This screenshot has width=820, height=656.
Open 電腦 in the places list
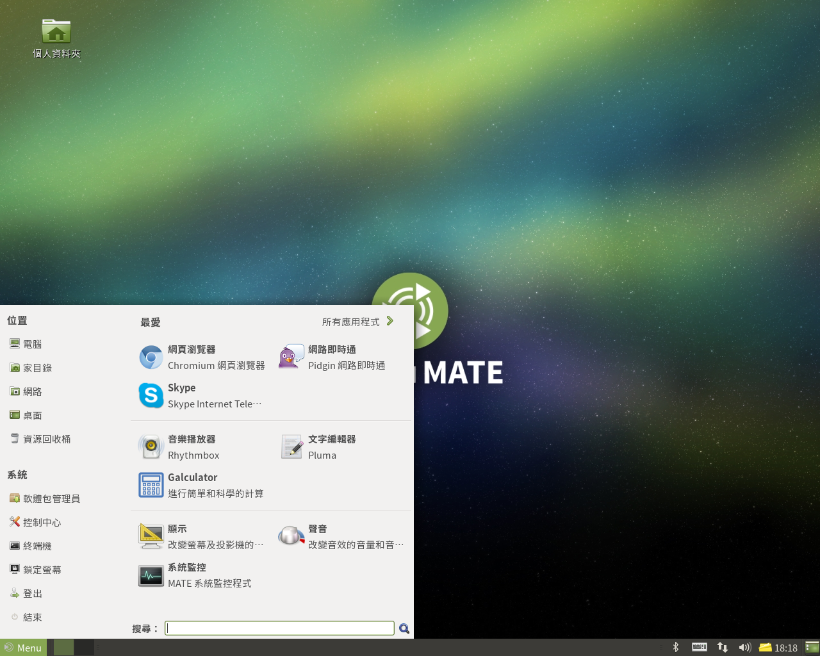(x=26, y=344)
